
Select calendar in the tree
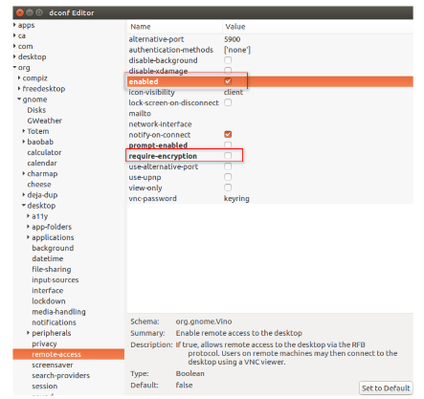(42, 163)
